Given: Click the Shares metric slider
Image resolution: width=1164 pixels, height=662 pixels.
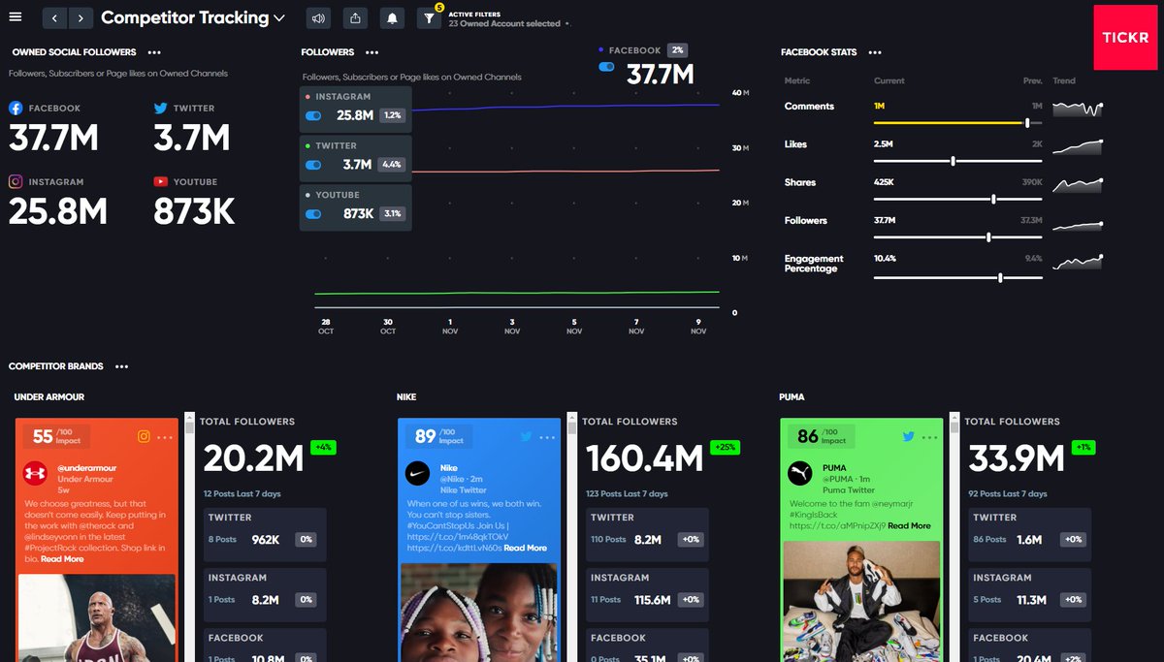Looking at the screenshot, I should 958,200.
